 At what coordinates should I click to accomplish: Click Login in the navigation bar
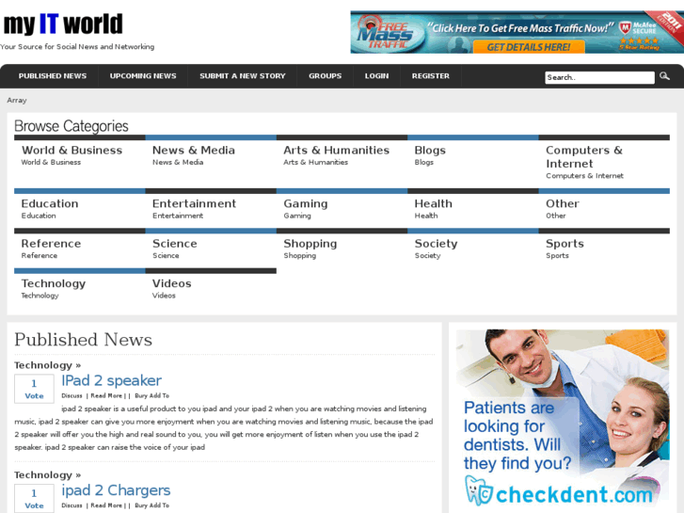(376, 76)
